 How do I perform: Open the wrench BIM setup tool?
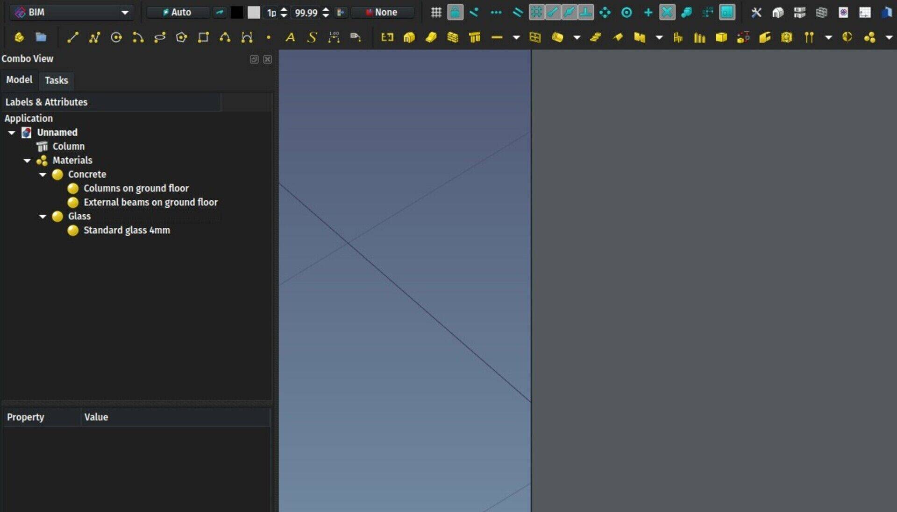pos(756,13)
